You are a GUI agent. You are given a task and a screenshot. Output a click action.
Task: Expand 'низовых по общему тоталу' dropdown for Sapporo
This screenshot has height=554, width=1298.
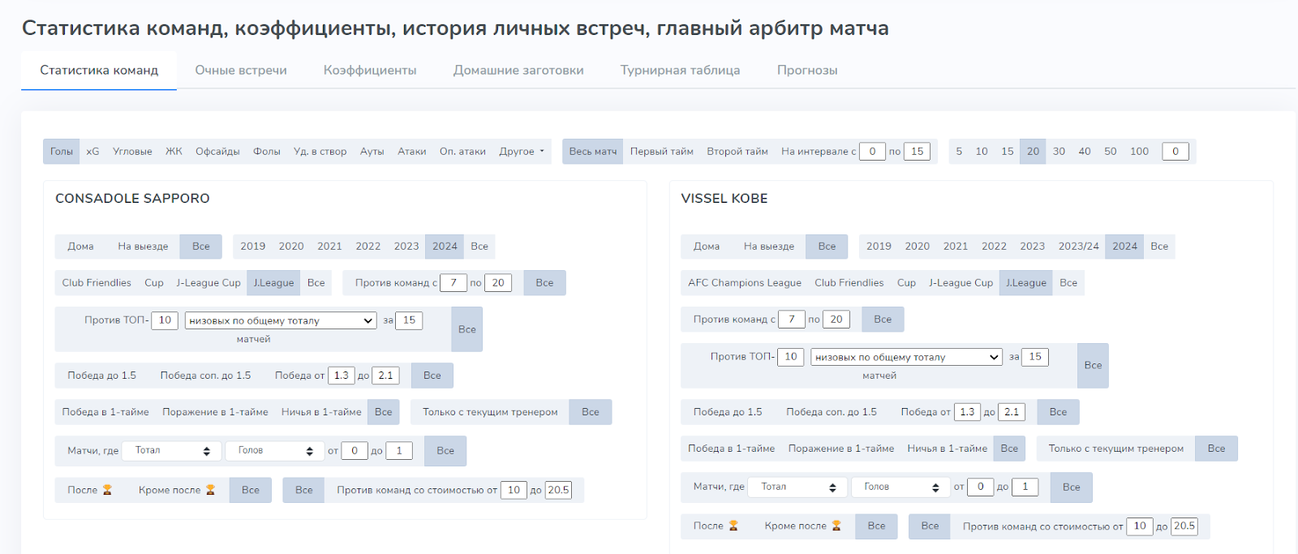tap(281, 321)
